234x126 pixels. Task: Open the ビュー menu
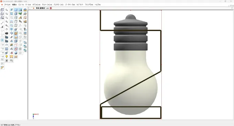[21, 4]
